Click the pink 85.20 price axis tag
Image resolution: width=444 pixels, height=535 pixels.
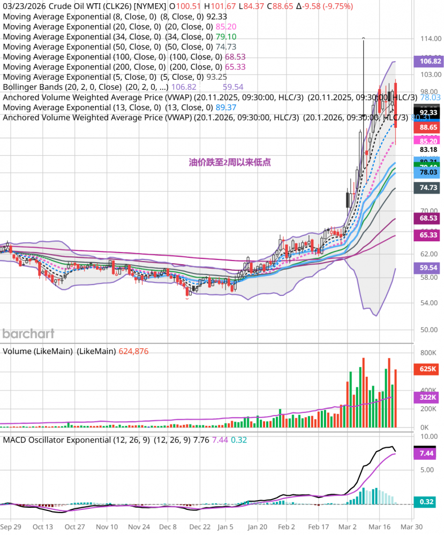[428, 140]
